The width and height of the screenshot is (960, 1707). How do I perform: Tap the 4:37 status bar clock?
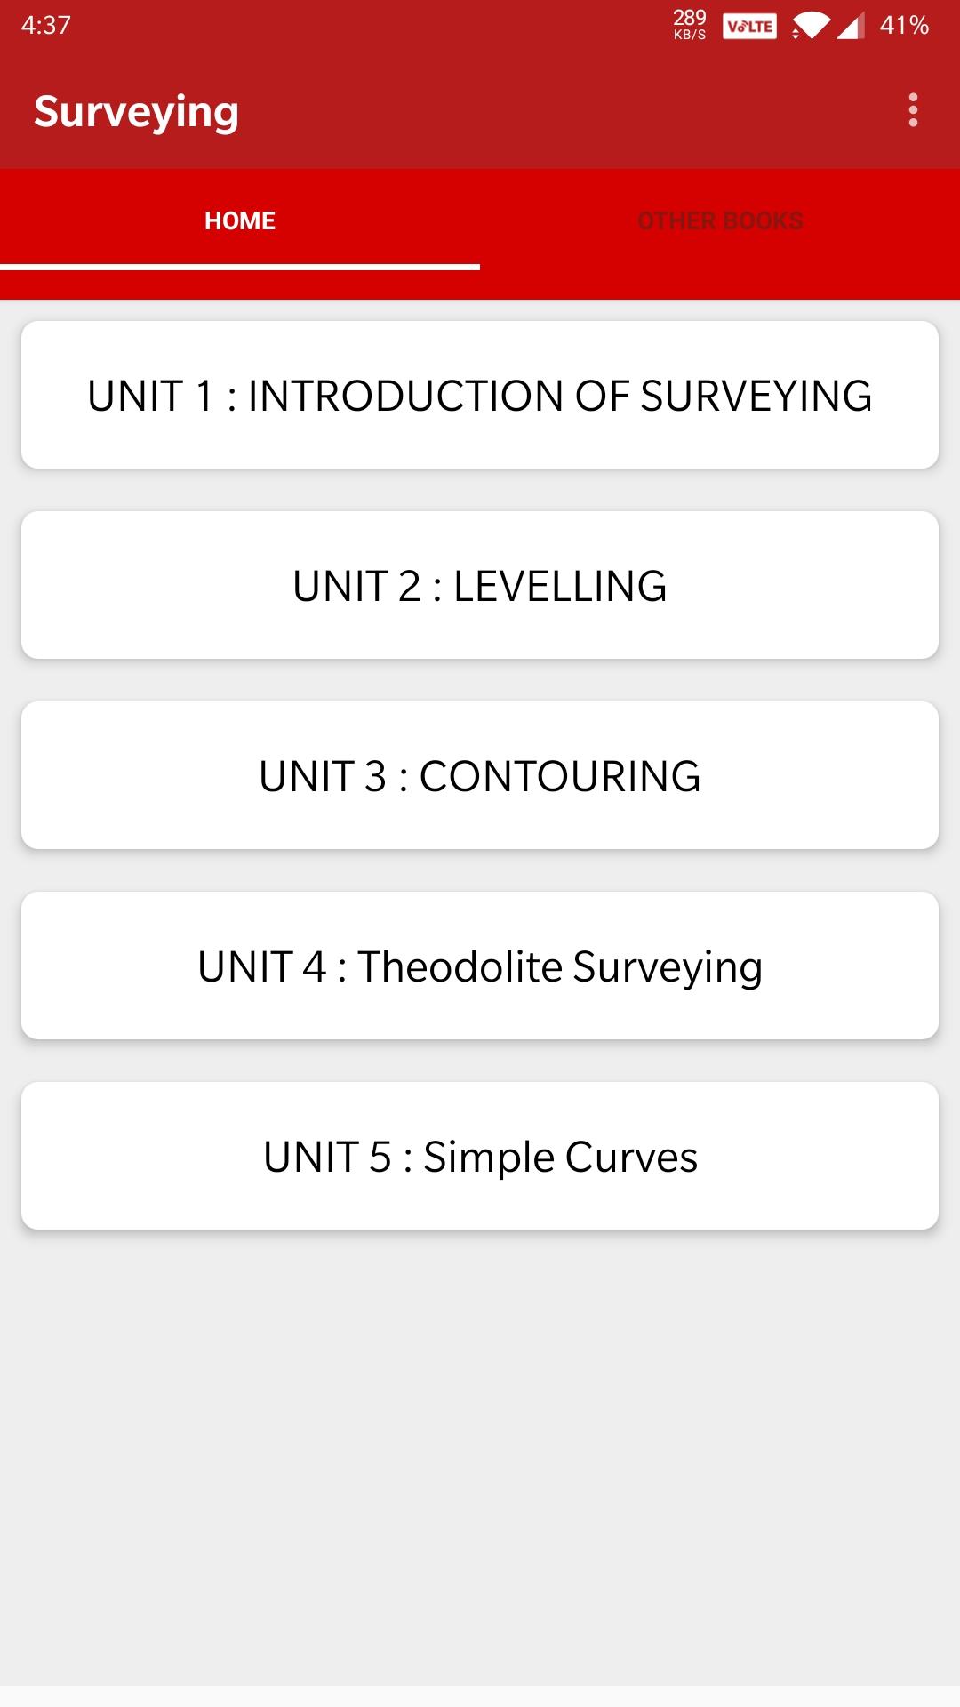46,25
